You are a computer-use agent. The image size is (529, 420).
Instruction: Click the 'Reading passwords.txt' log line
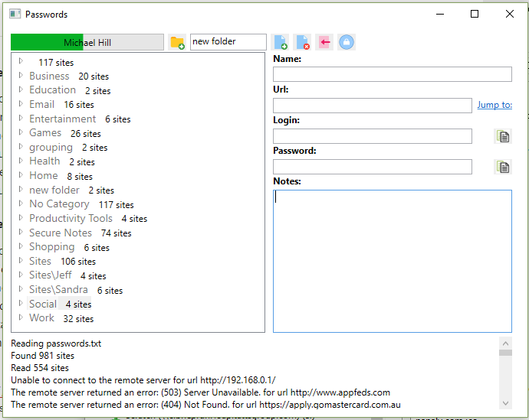[x=56, y=343]
